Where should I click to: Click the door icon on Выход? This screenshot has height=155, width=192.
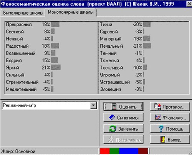click(162, 139)
